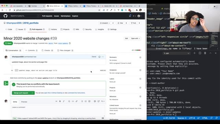Star the 2018_portfolio repository
Viewport: 220px width, 124px height.
click(120, 23)
